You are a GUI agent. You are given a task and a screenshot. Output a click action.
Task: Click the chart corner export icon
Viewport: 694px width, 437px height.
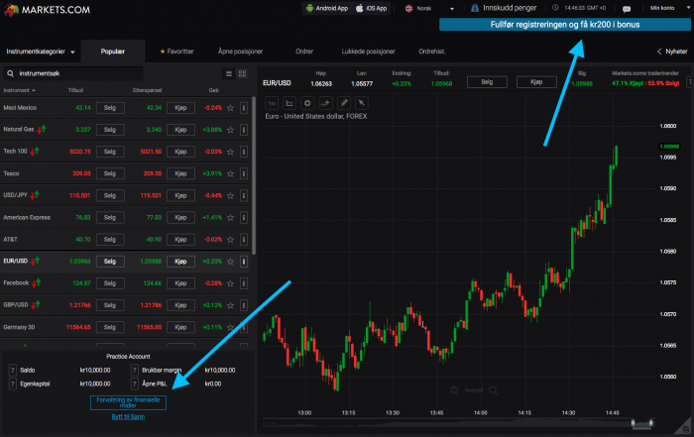click(685, 428)
